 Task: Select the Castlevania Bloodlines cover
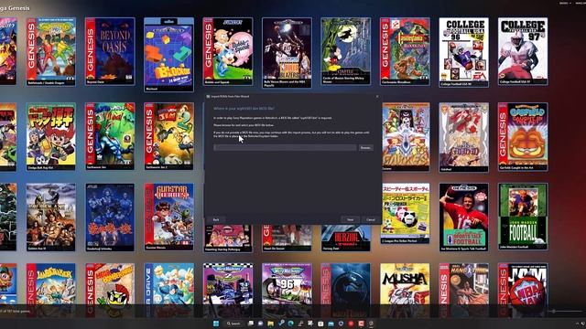point(405,51)
